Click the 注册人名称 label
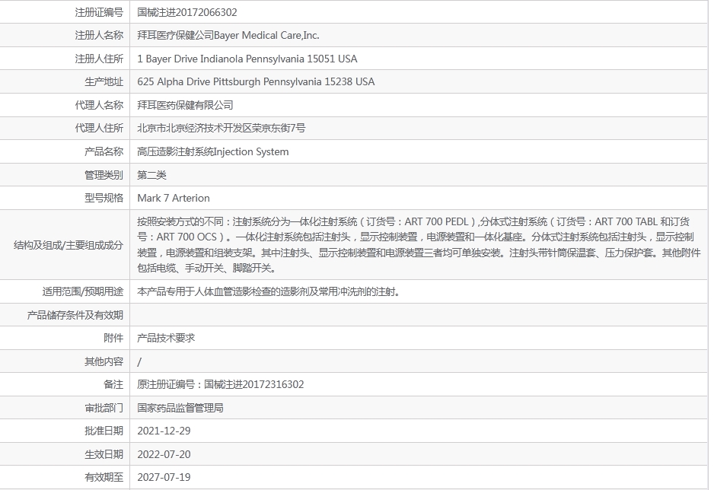Screen dimensions: 714x490 99,36
